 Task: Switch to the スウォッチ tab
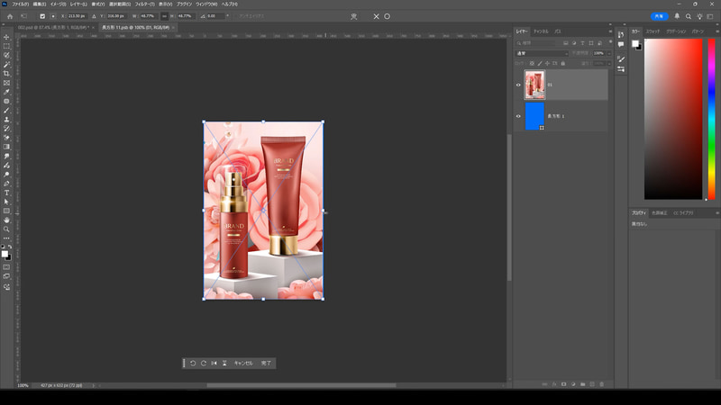653,31
